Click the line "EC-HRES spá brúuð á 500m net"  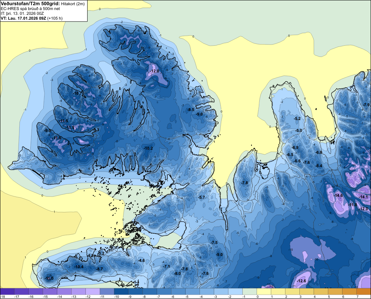coord(30,9)
